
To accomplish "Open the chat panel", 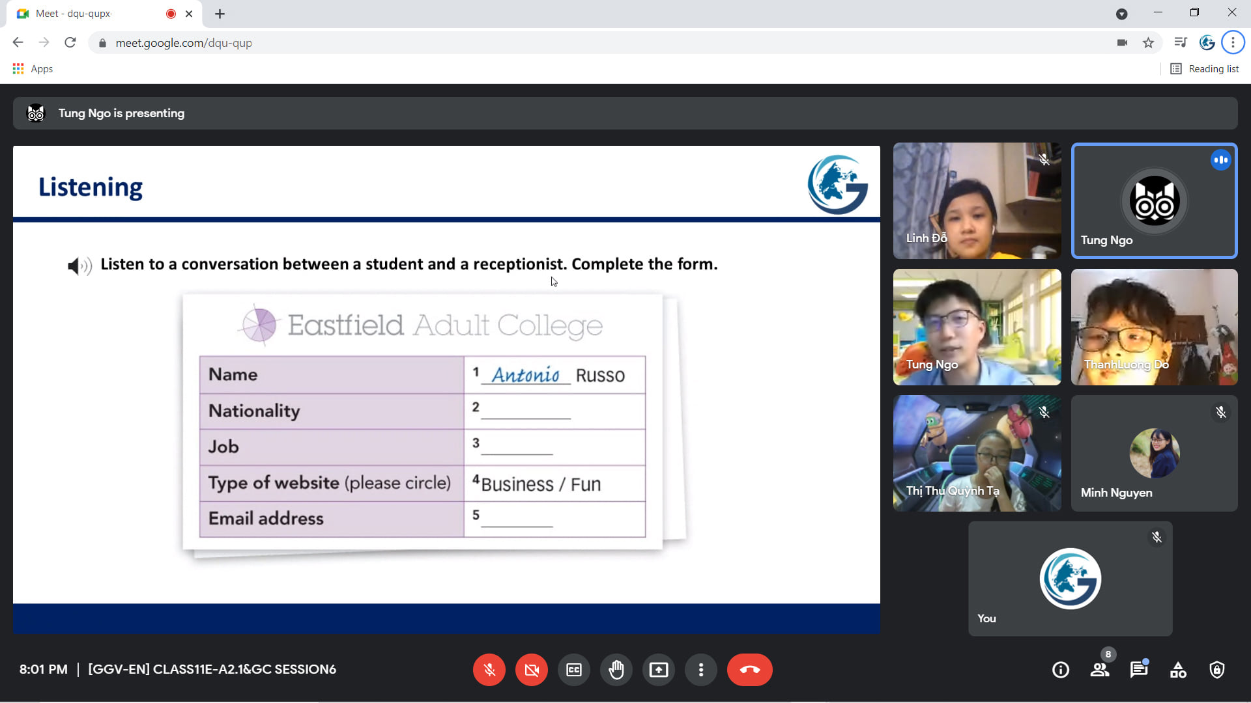I will click(1139, 670).
